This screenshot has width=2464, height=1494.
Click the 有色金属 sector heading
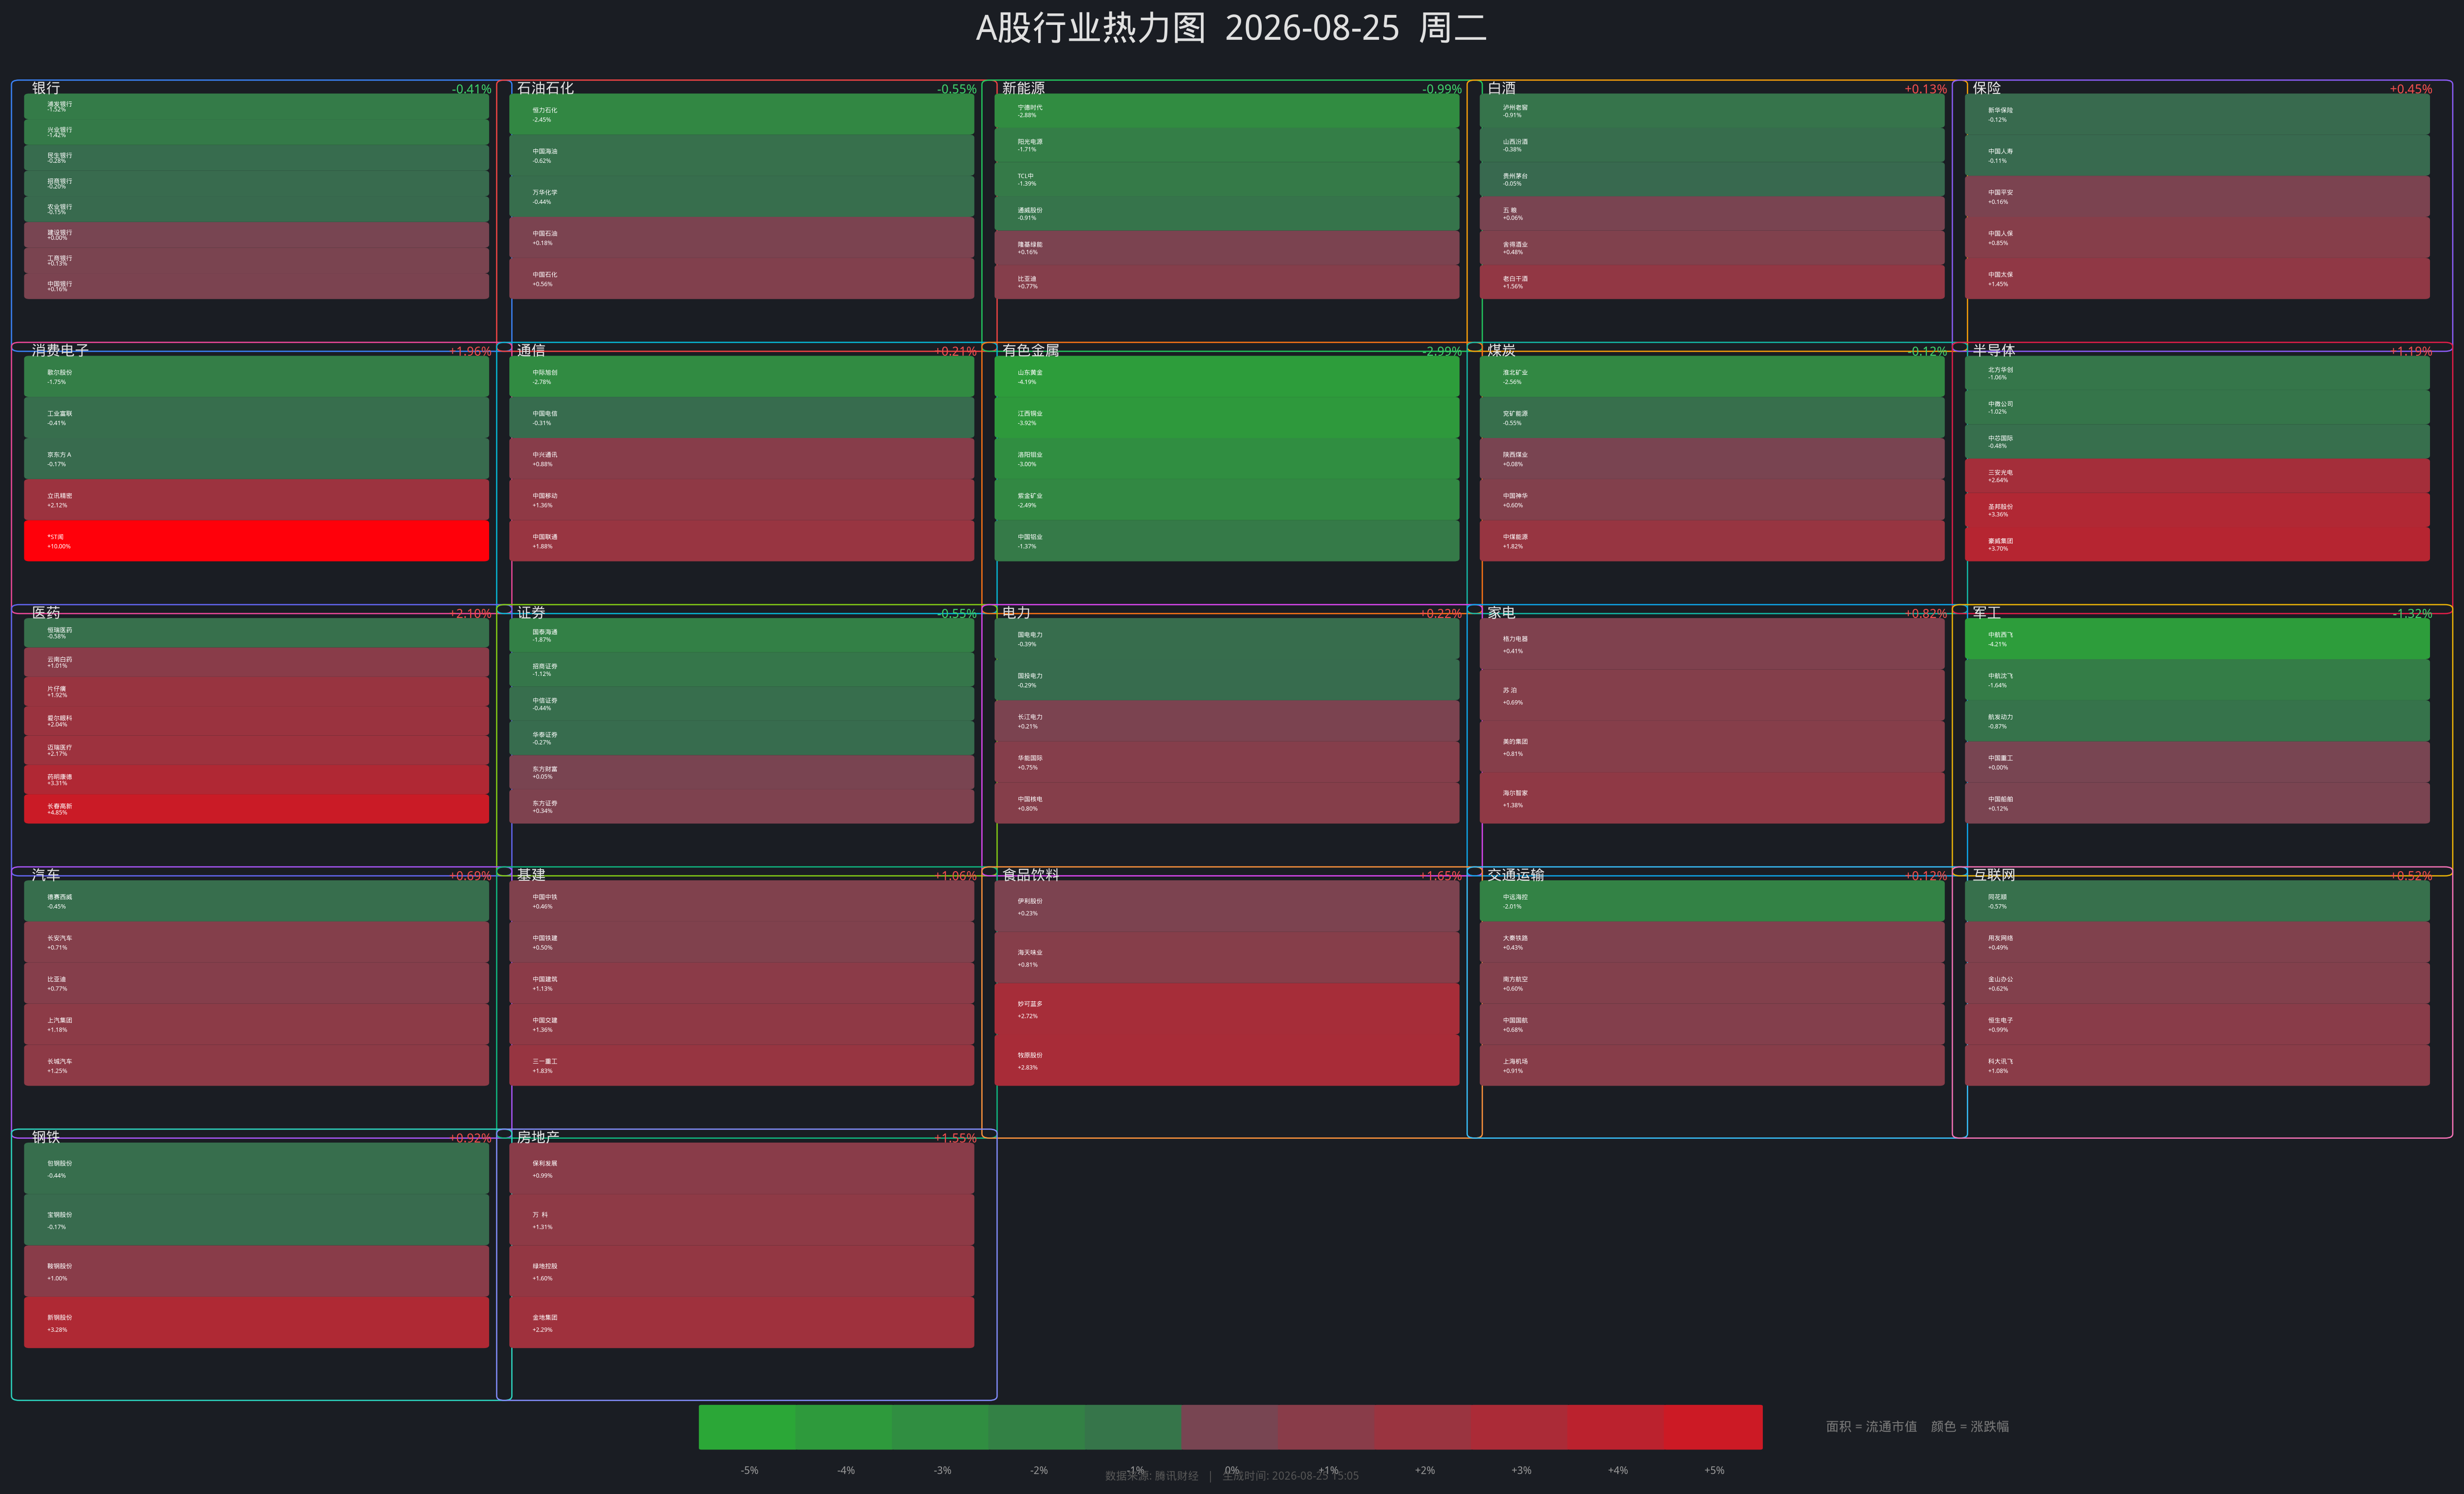1030,350
